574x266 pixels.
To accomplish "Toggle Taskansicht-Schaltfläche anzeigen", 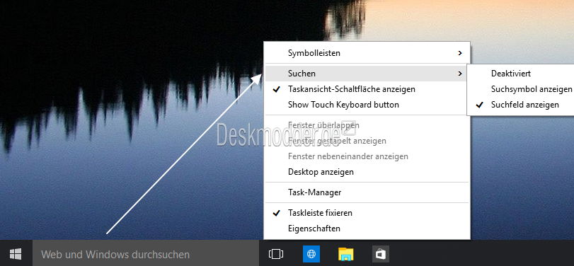I will tap(367, 89).
